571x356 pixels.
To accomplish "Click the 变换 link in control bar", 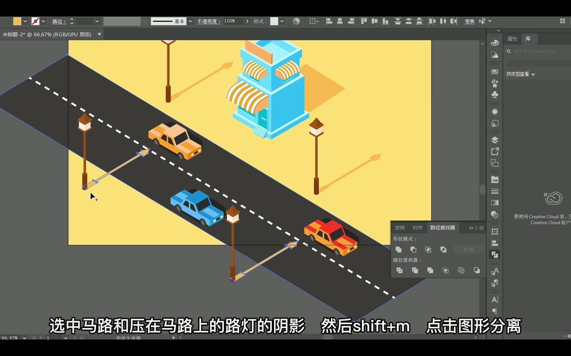I will pyautogui.click(x=470, y=21).
